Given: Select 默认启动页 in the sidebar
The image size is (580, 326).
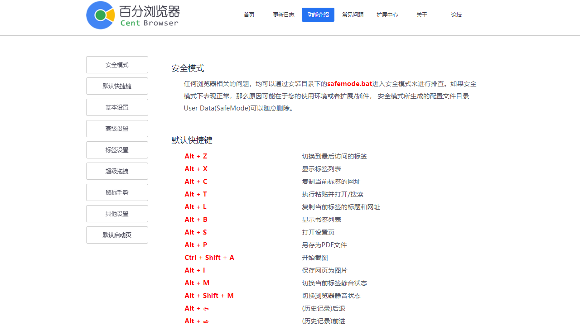Looking at the screenshot, I should coord(117,235).
